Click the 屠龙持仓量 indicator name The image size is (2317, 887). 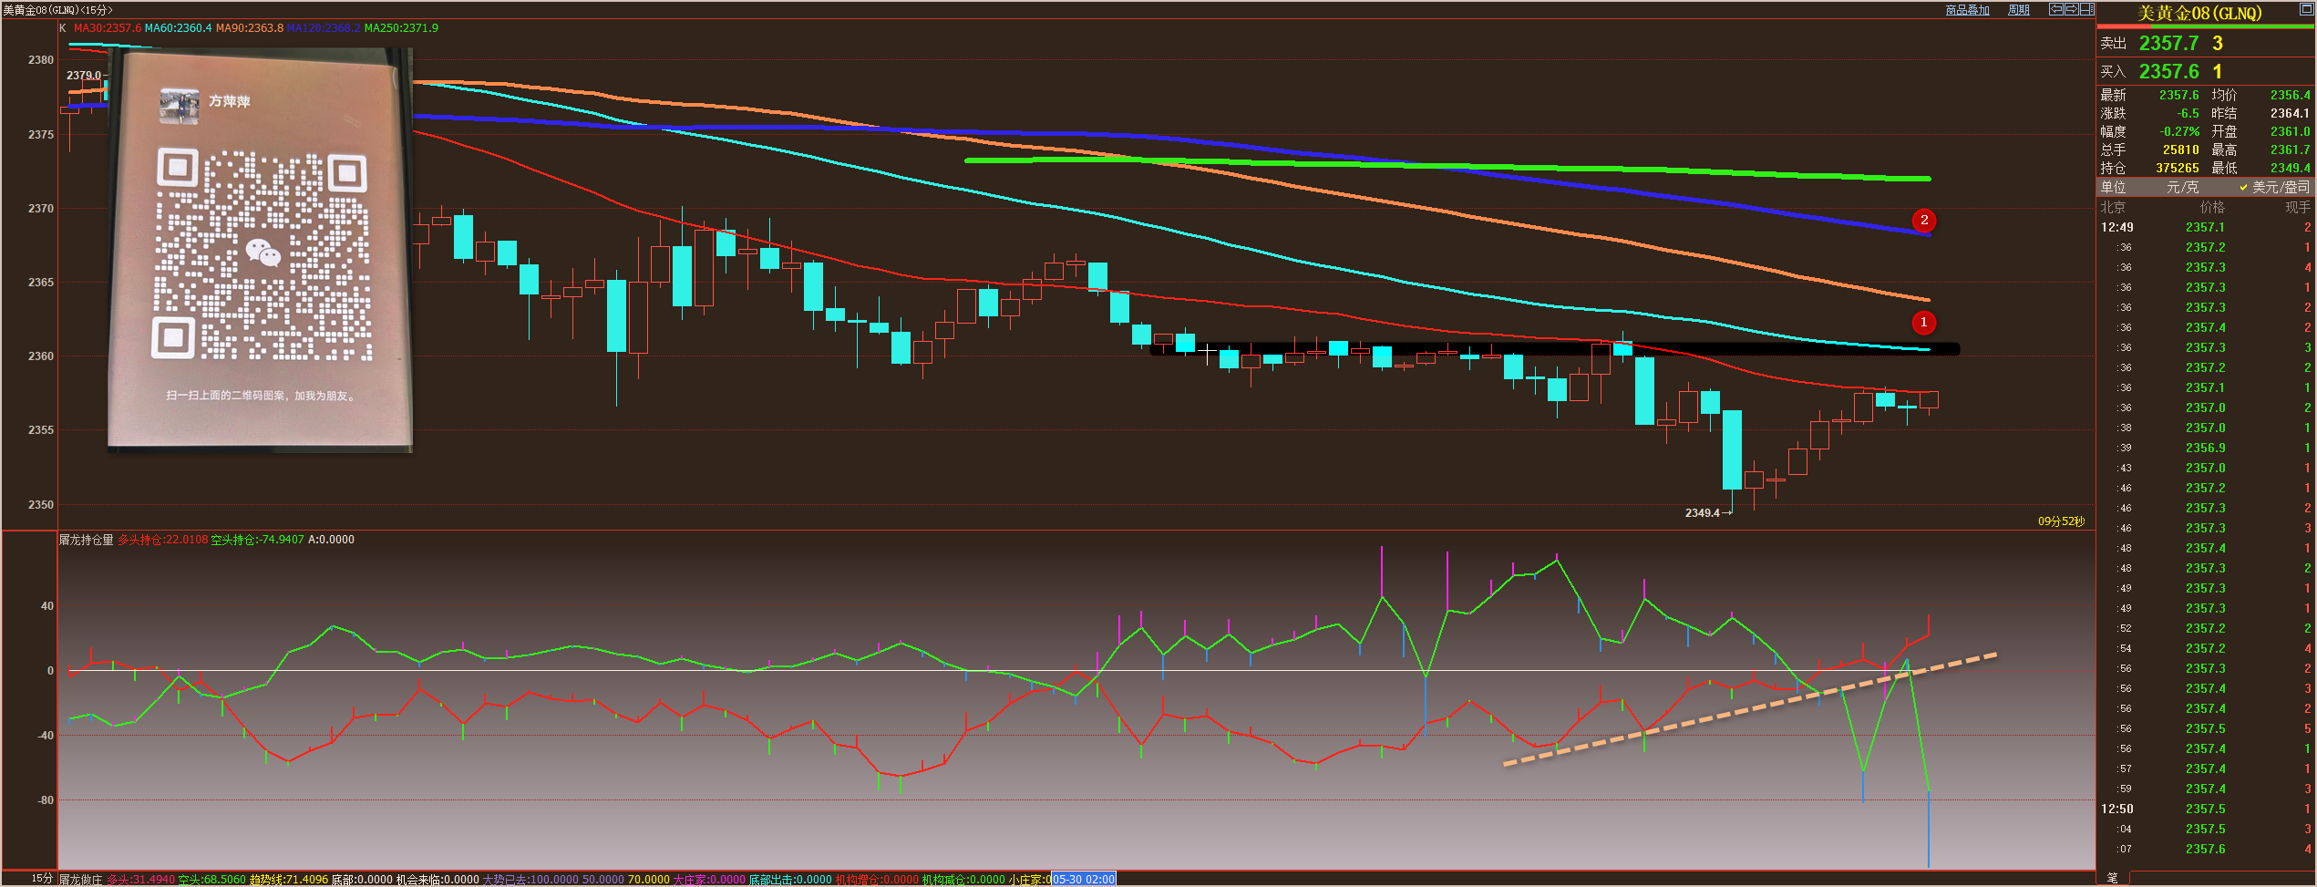point(87,540)
